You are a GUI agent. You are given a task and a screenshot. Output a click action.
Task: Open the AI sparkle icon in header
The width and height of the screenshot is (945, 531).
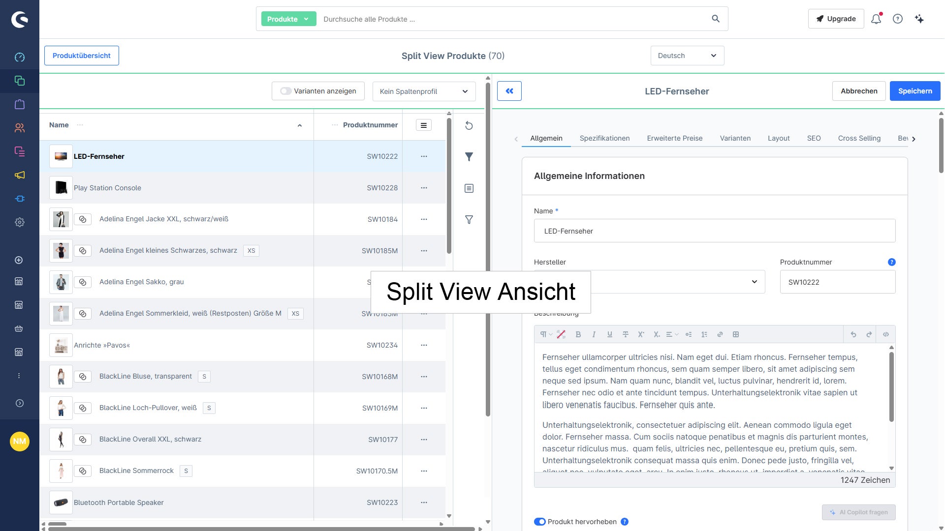tap(919, 19)
